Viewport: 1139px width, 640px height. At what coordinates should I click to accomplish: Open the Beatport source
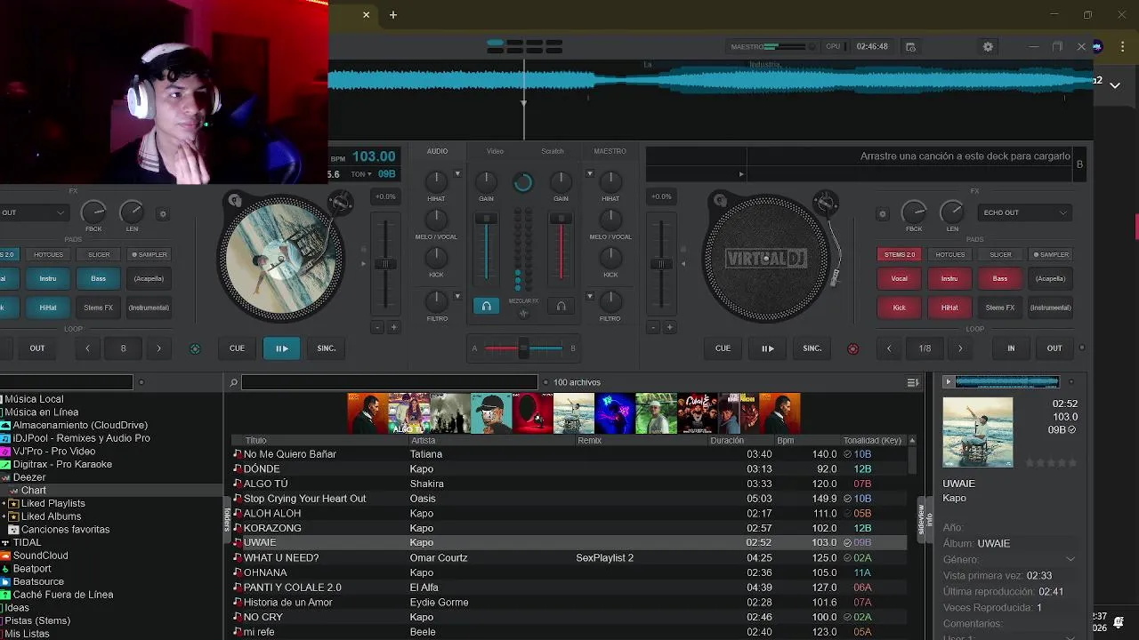pos(32,569)
